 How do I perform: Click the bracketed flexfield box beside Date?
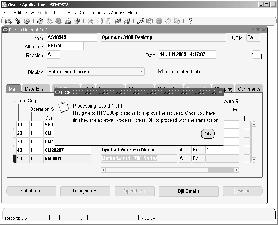tap(256, 54)
